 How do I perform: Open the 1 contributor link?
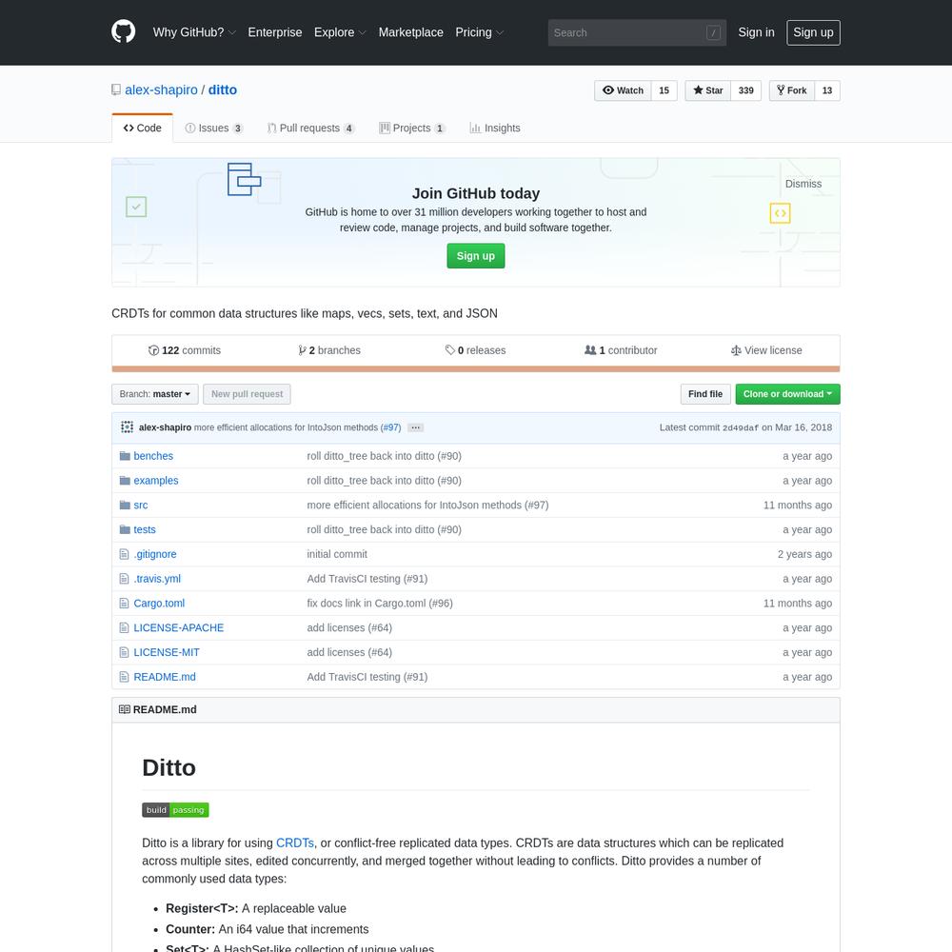[621, 350]
